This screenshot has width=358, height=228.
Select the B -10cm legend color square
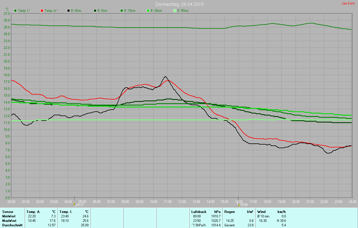pyautogui.click(x=122, y=11)
